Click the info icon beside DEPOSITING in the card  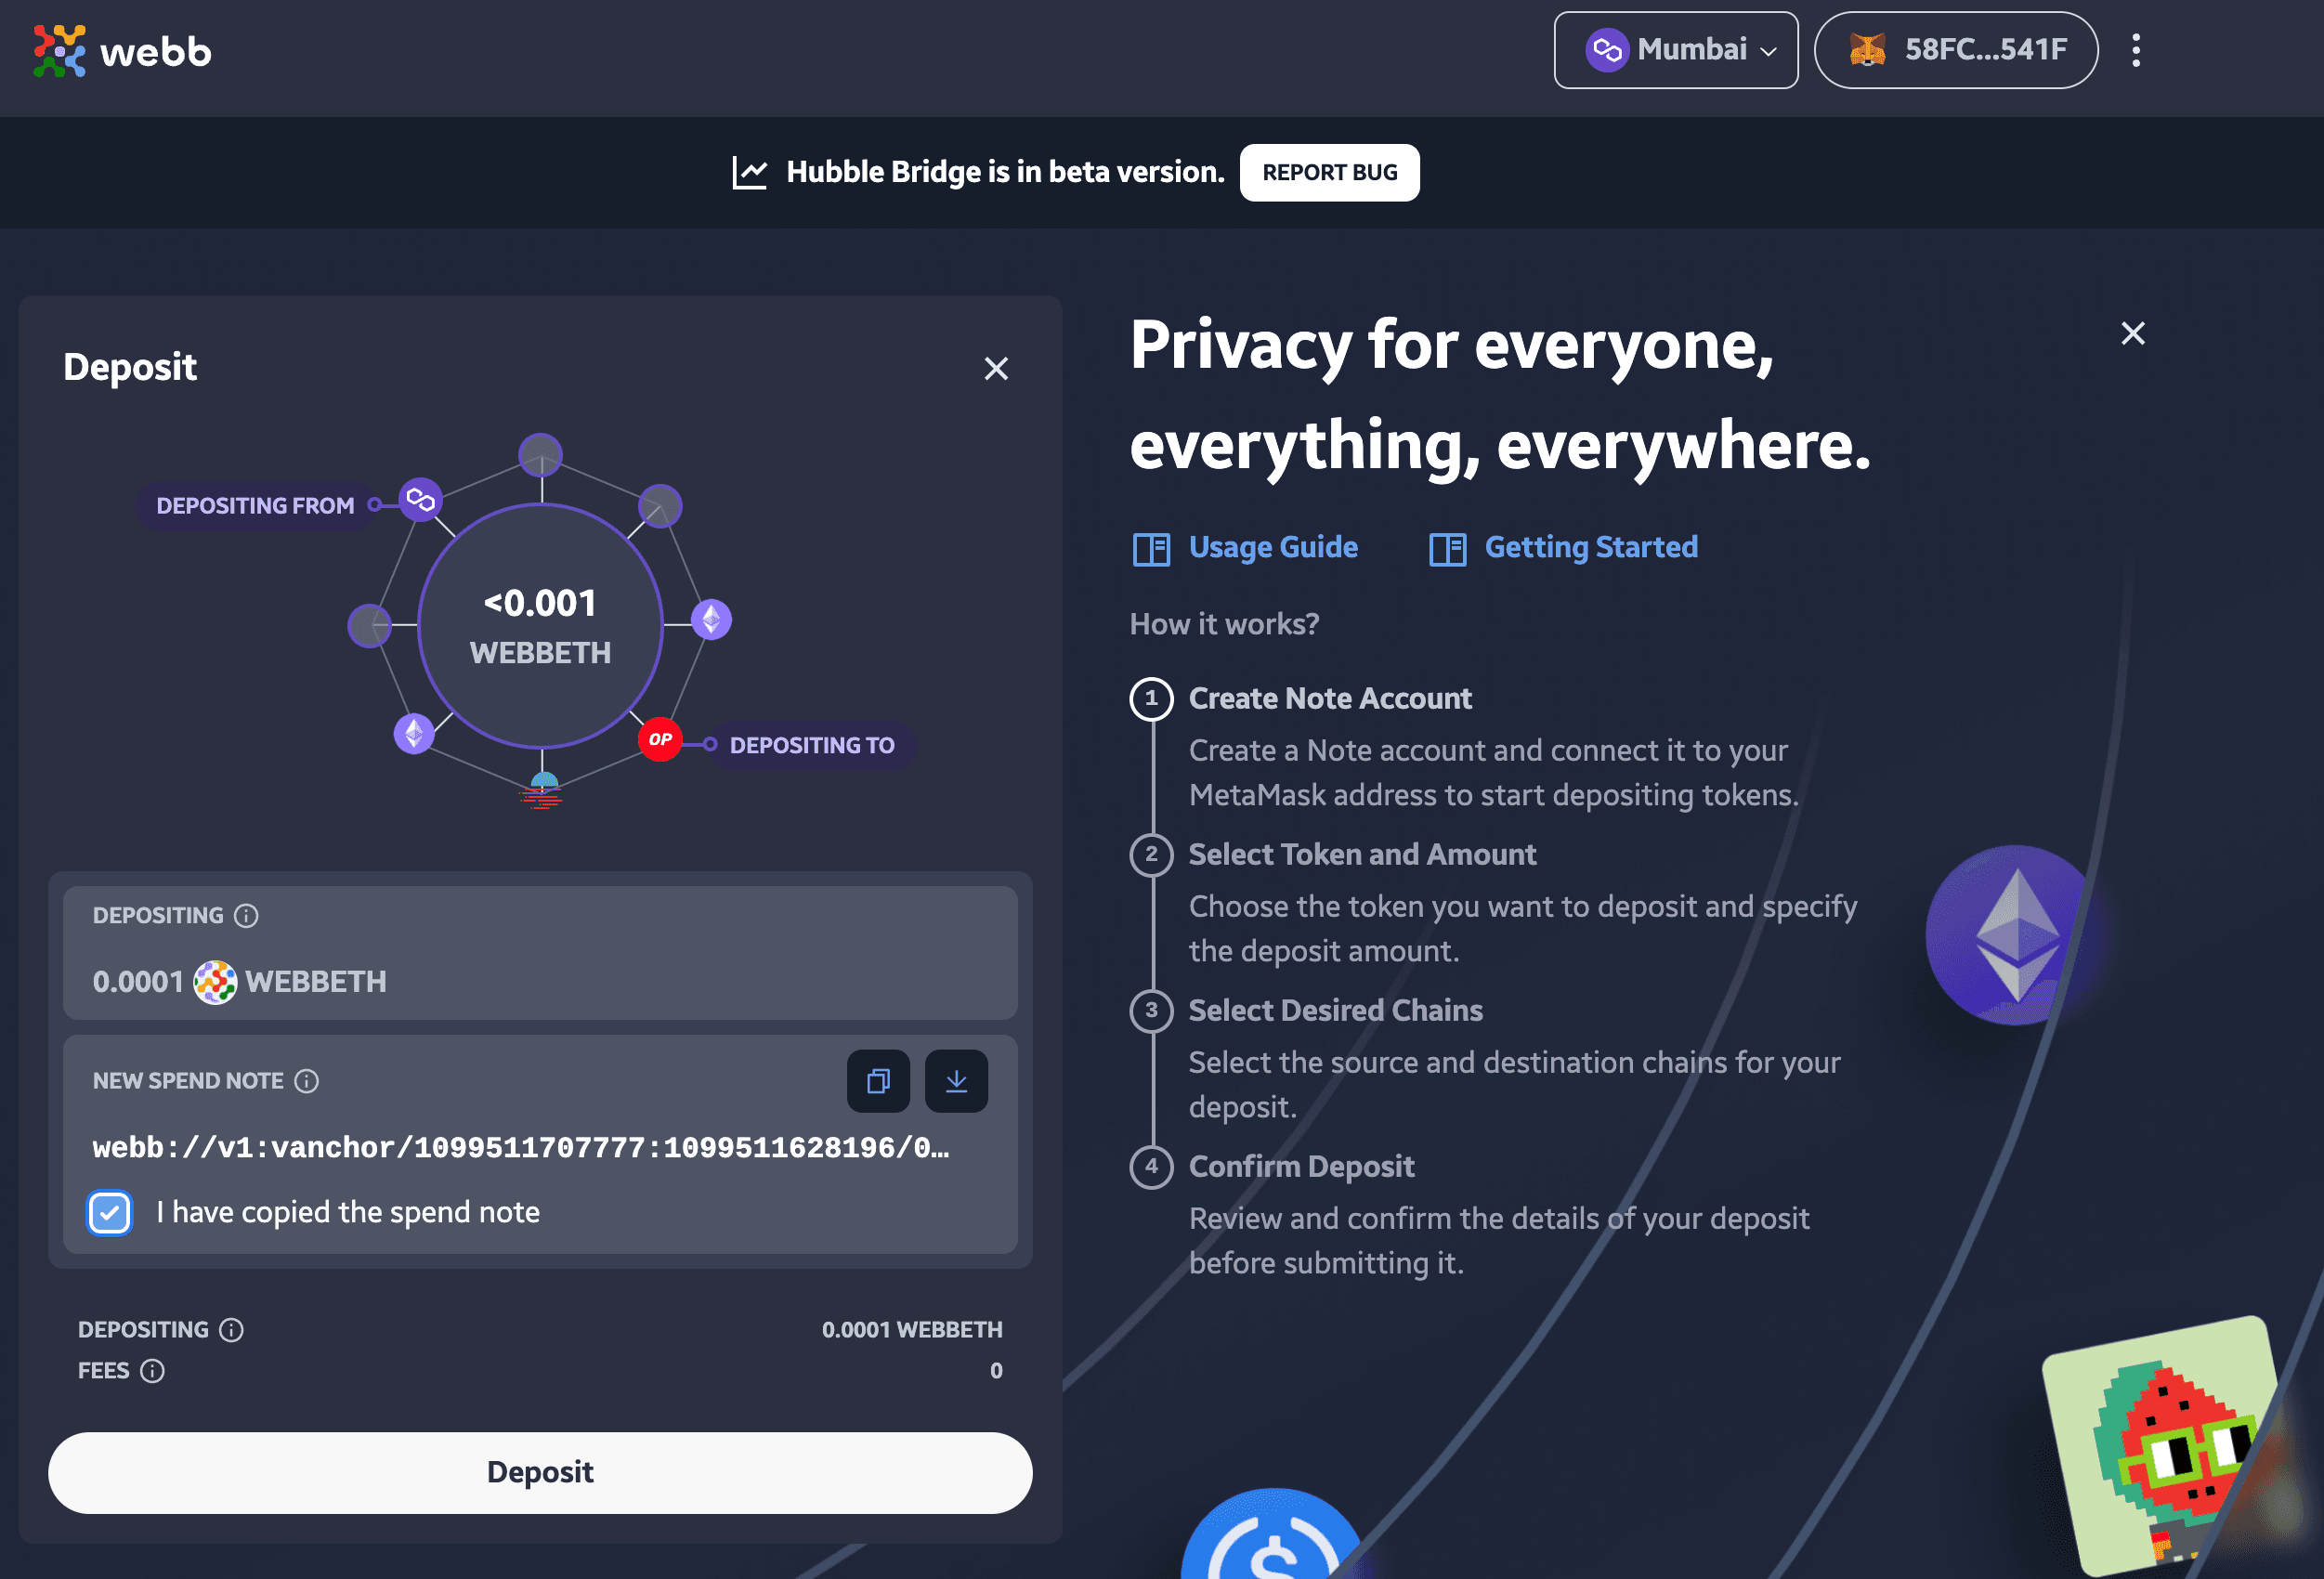click(x=246, y=915)
